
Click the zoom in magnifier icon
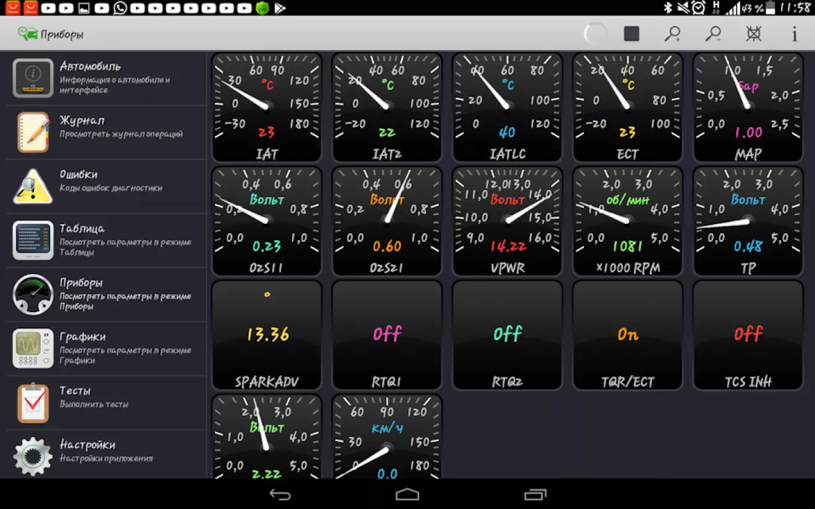[x=672, y=34]
